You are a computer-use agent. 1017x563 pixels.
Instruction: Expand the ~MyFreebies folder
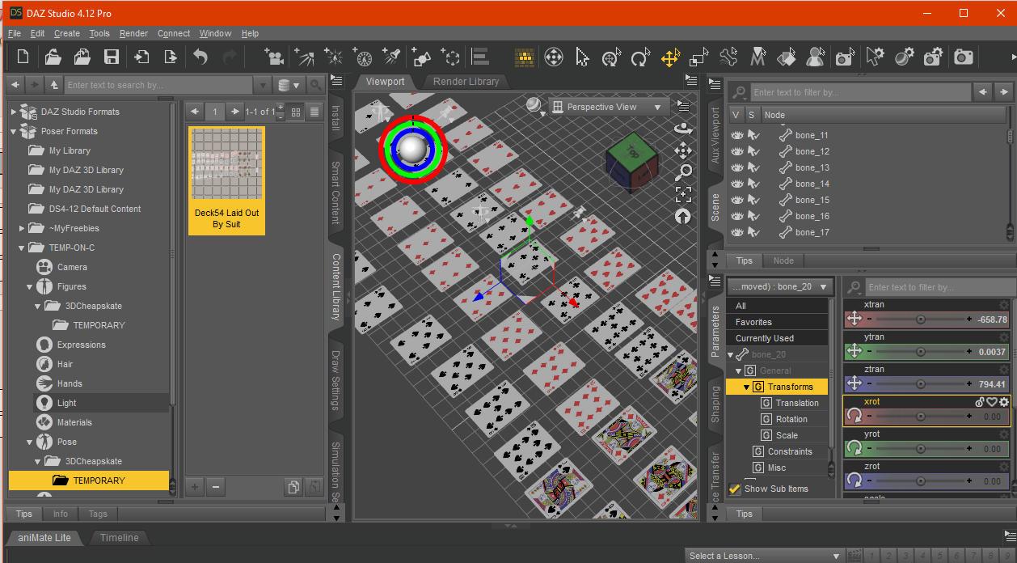(22, 228)
